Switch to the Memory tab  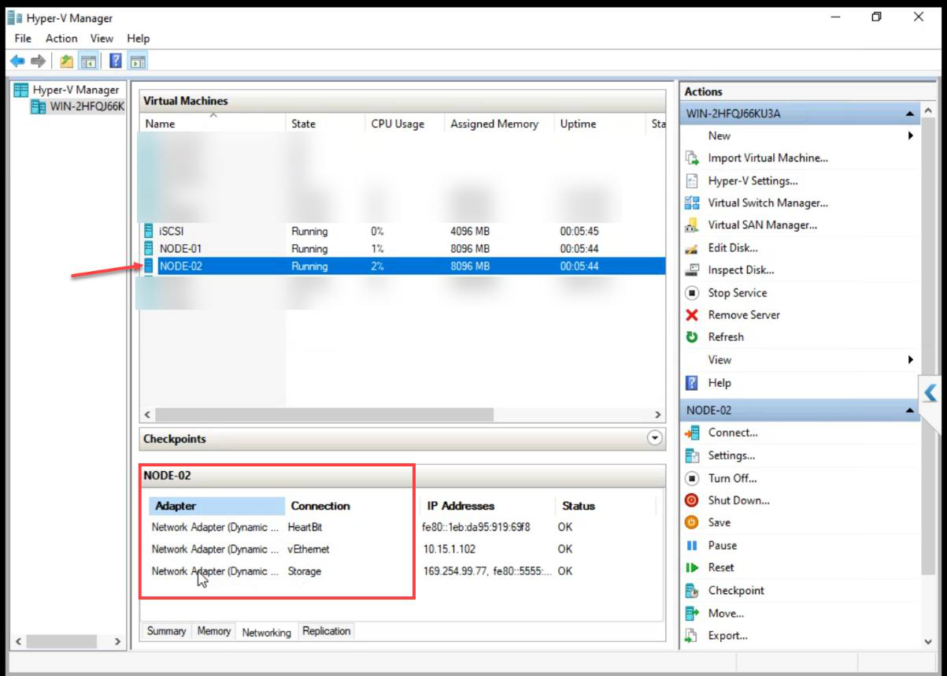point(214,631)
